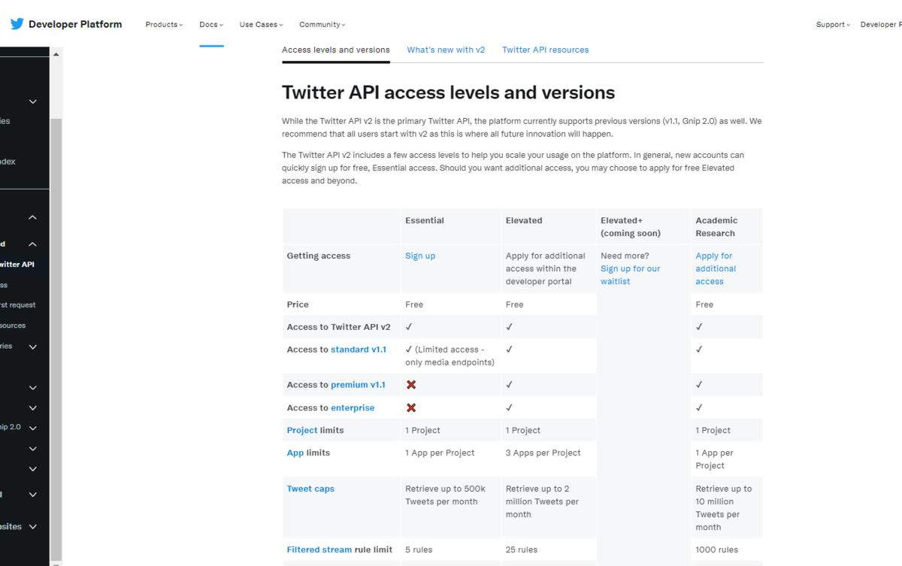Select Access levels and versions tab

(335, 50)
